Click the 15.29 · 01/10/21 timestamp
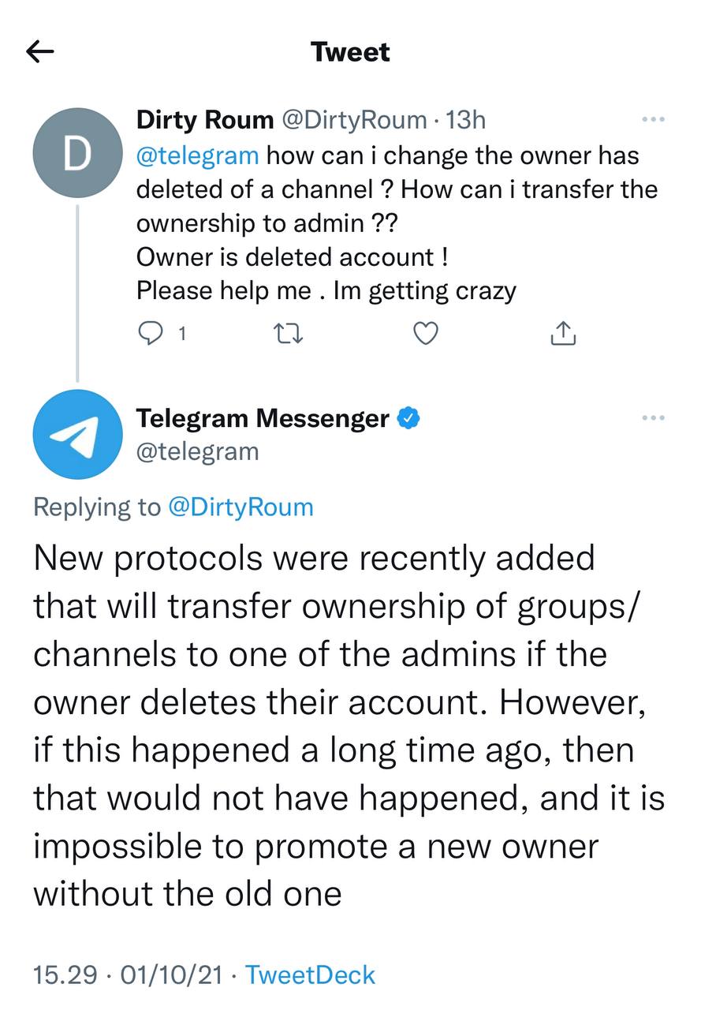Viewport: 701px width, 1010px height. [127, 975]
